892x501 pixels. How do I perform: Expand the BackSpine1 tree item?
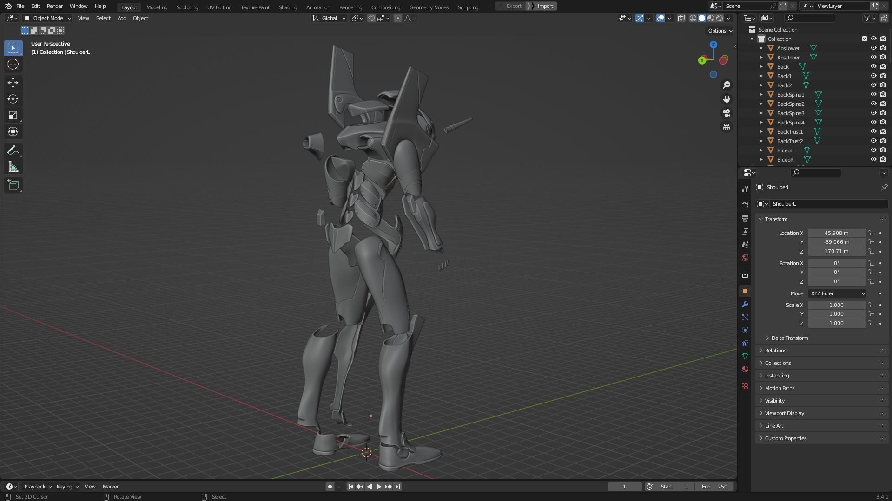[x=761, y=94]
